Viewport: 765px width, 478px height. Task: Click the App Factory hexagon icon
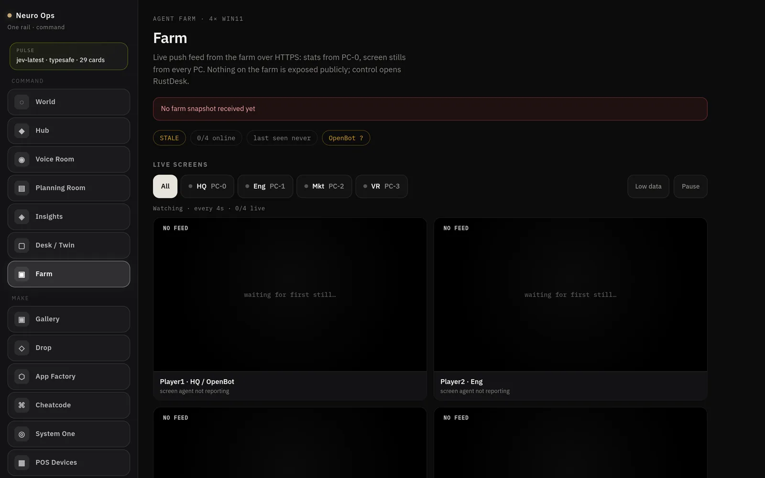[x=22, y=376]
